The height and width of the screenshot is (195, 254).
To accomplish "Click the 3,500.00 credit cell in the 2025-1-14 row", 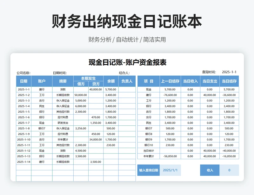I will pos(96,162).
